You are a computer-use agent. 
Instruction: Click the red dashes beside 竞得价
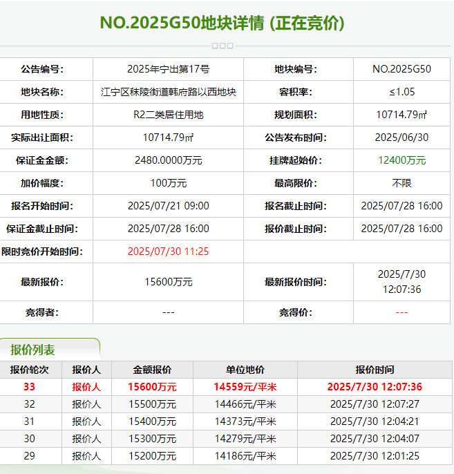pyautogui.click(x=401, y=312)
